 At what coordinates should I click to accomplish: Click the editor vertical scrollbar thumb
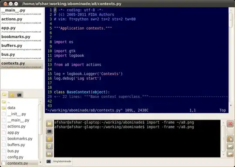point(231,20)
